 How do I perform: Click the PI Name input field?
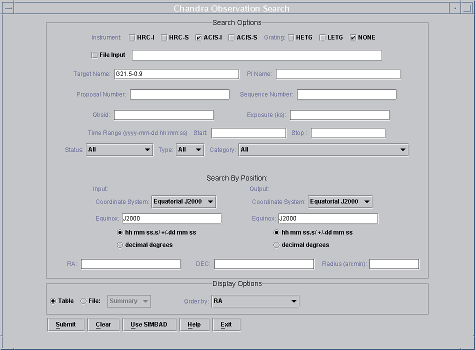click(x=338, y=74)
